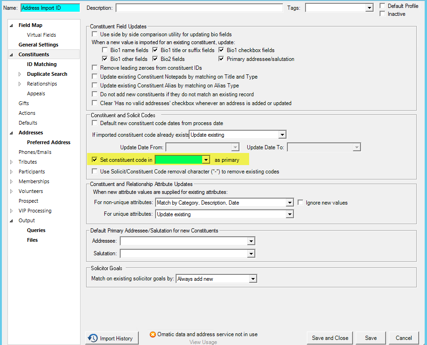427x345 pixels.
Task: Expand the Tributes tree node
Action: (x=12, y=162)
